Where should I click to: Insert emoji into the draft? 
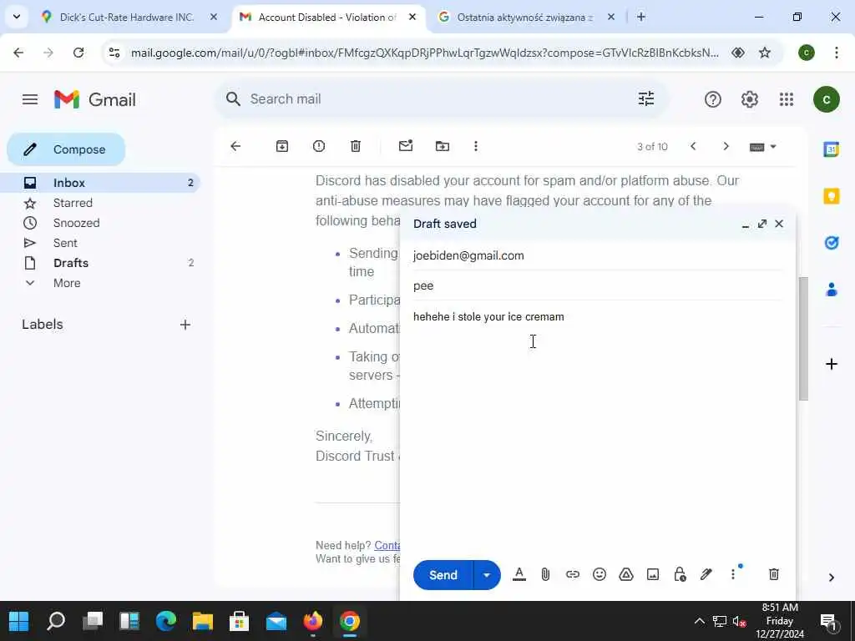[x=600, y=574]
